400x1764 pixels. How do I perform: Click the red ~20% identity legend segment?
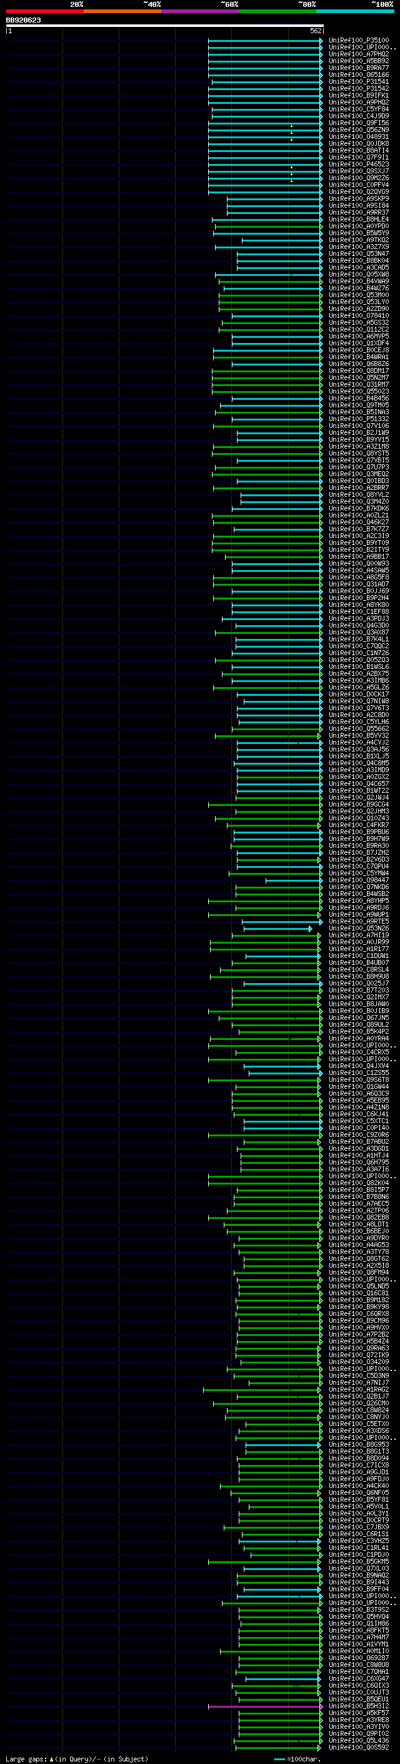44,11
